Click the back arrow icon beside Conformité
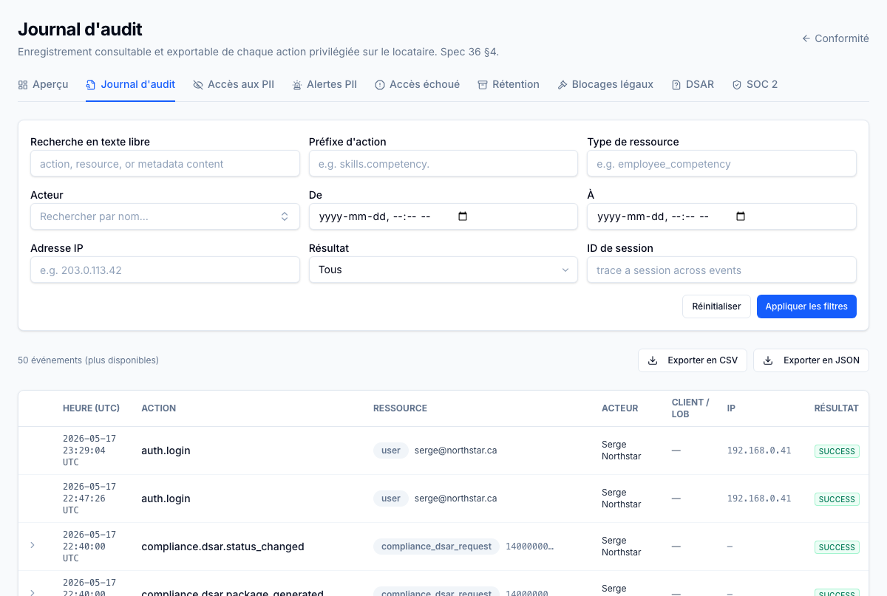Image resolution: width=887 pixels, height=596 pixels. click(x=806, y=38)
